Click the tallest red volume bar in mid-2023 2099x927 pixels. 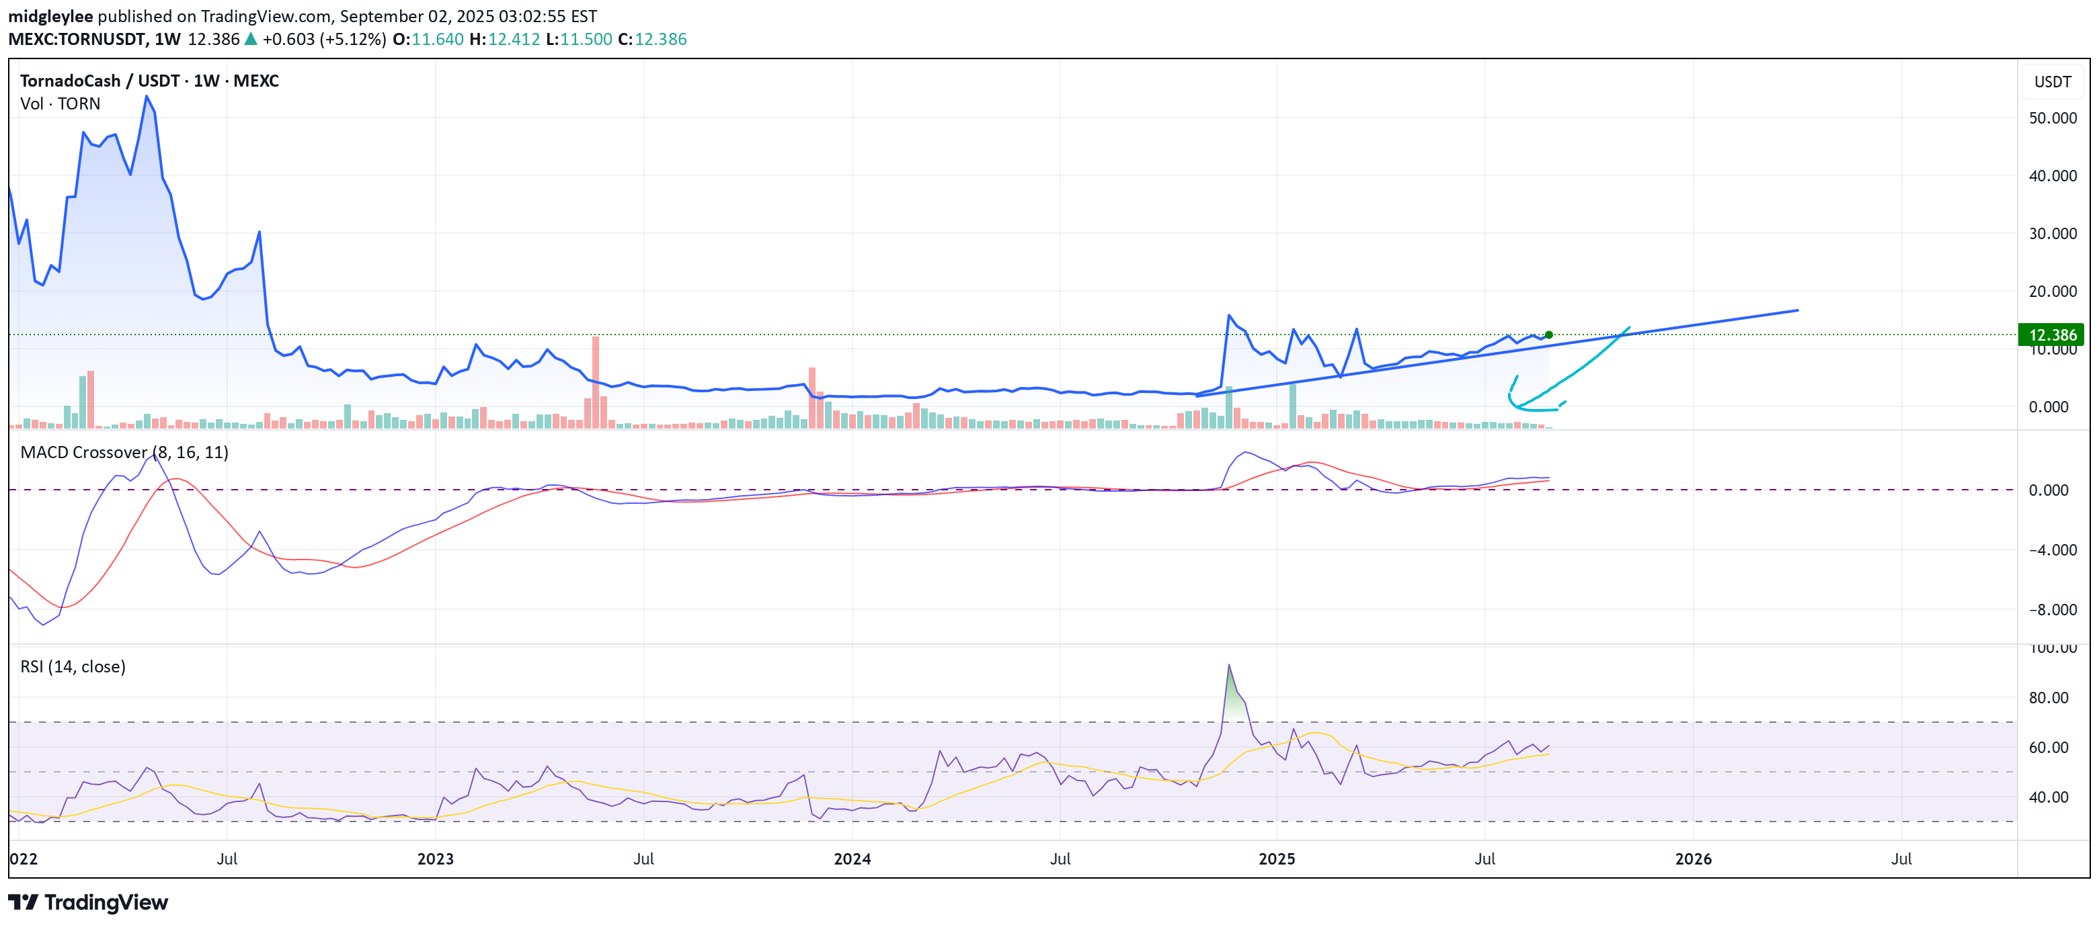(x=596, y=381)
